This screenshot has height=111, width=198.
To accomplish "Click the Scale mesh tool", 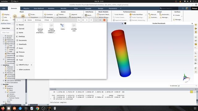I will click(32, 14).
